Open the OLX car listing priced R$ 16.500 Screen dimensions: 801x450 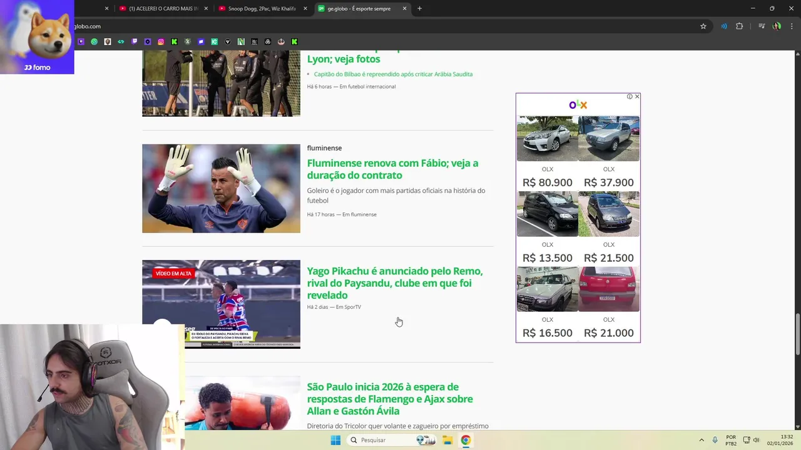pyautogui.click(x=548, y=303)
